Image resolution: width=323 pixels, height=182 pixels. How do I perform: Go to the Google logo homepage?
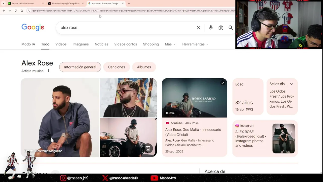[33, 27]
